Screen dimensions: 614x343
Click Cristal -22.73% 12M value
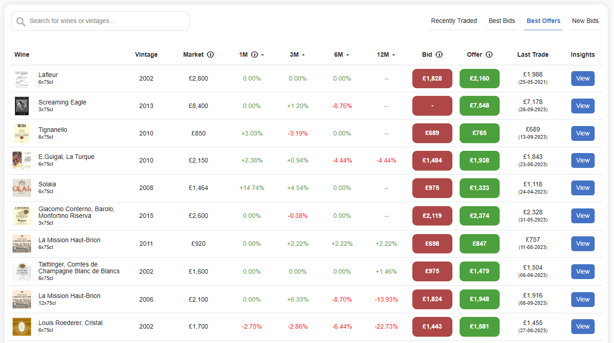coord(386,326)
